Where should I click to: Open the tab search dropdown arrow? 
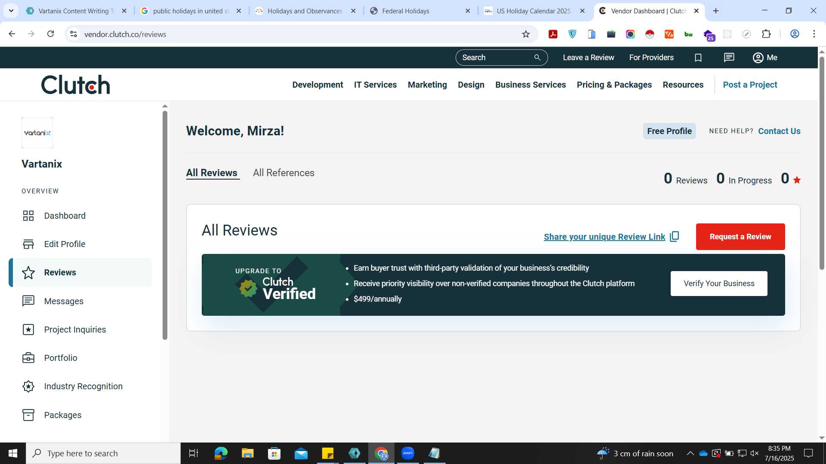click(x=11, y=11)
